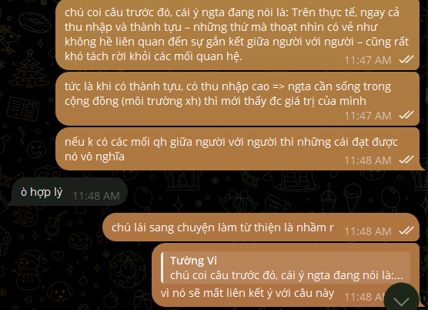The image size is (428, 310).
Task: Click double checkmarks on 'nếu k có' message
Action: (406, 160)
